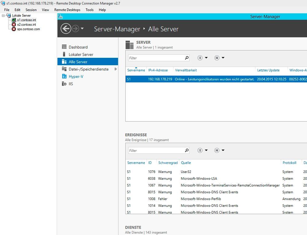307x235 pixels.
Task: Click the back arrow navigation button
Action: [66, 29]
